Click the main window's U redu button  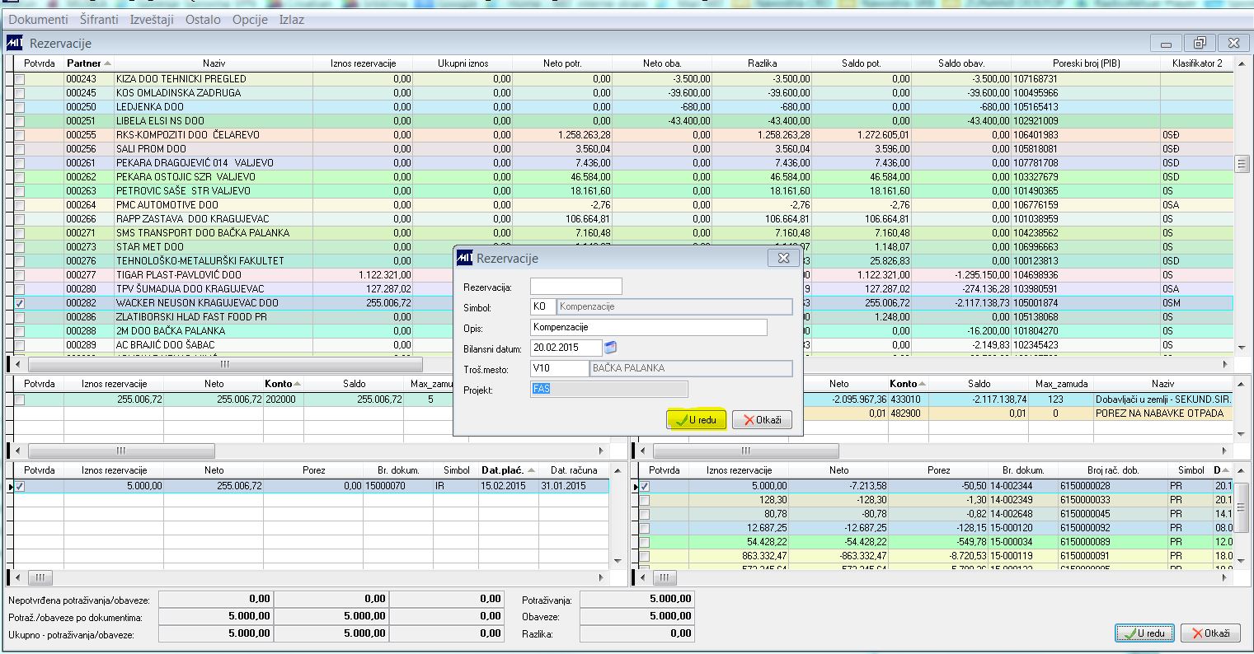pos(1144,633)
